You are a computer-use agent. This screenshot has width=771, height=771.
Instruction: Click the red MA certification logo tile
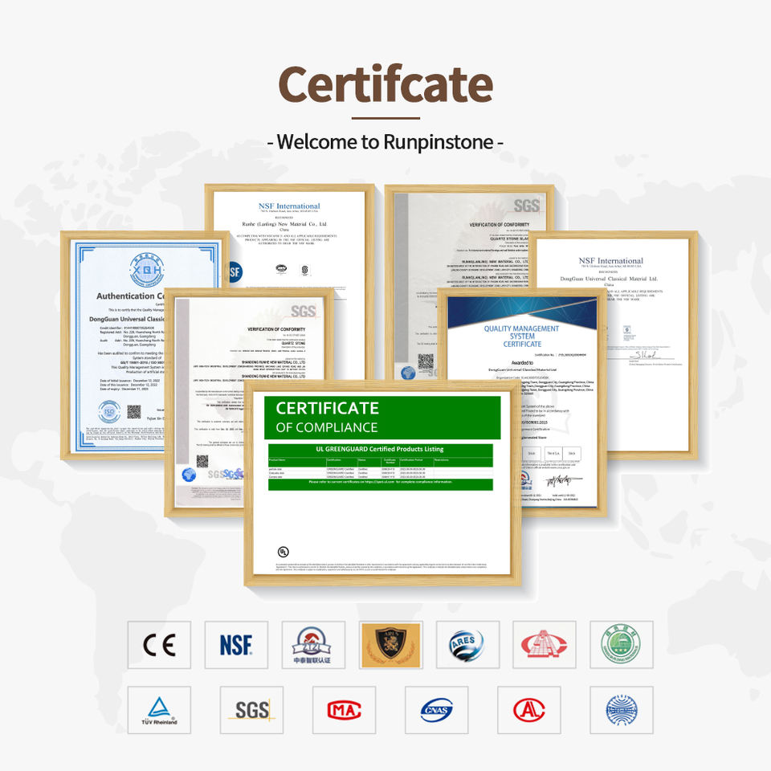point(345,710)
